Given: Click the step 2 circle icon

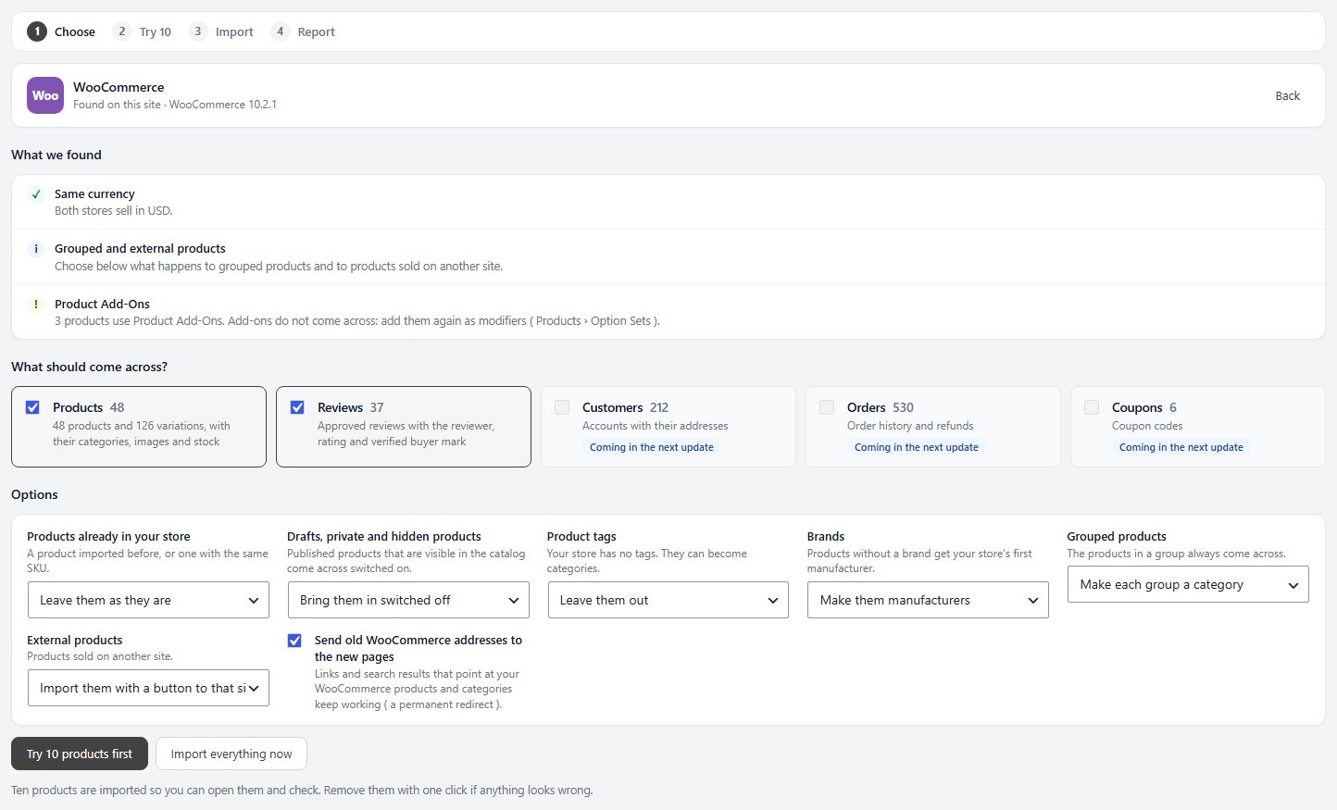Looking at the screenshot, I should (x=121, y=31).
